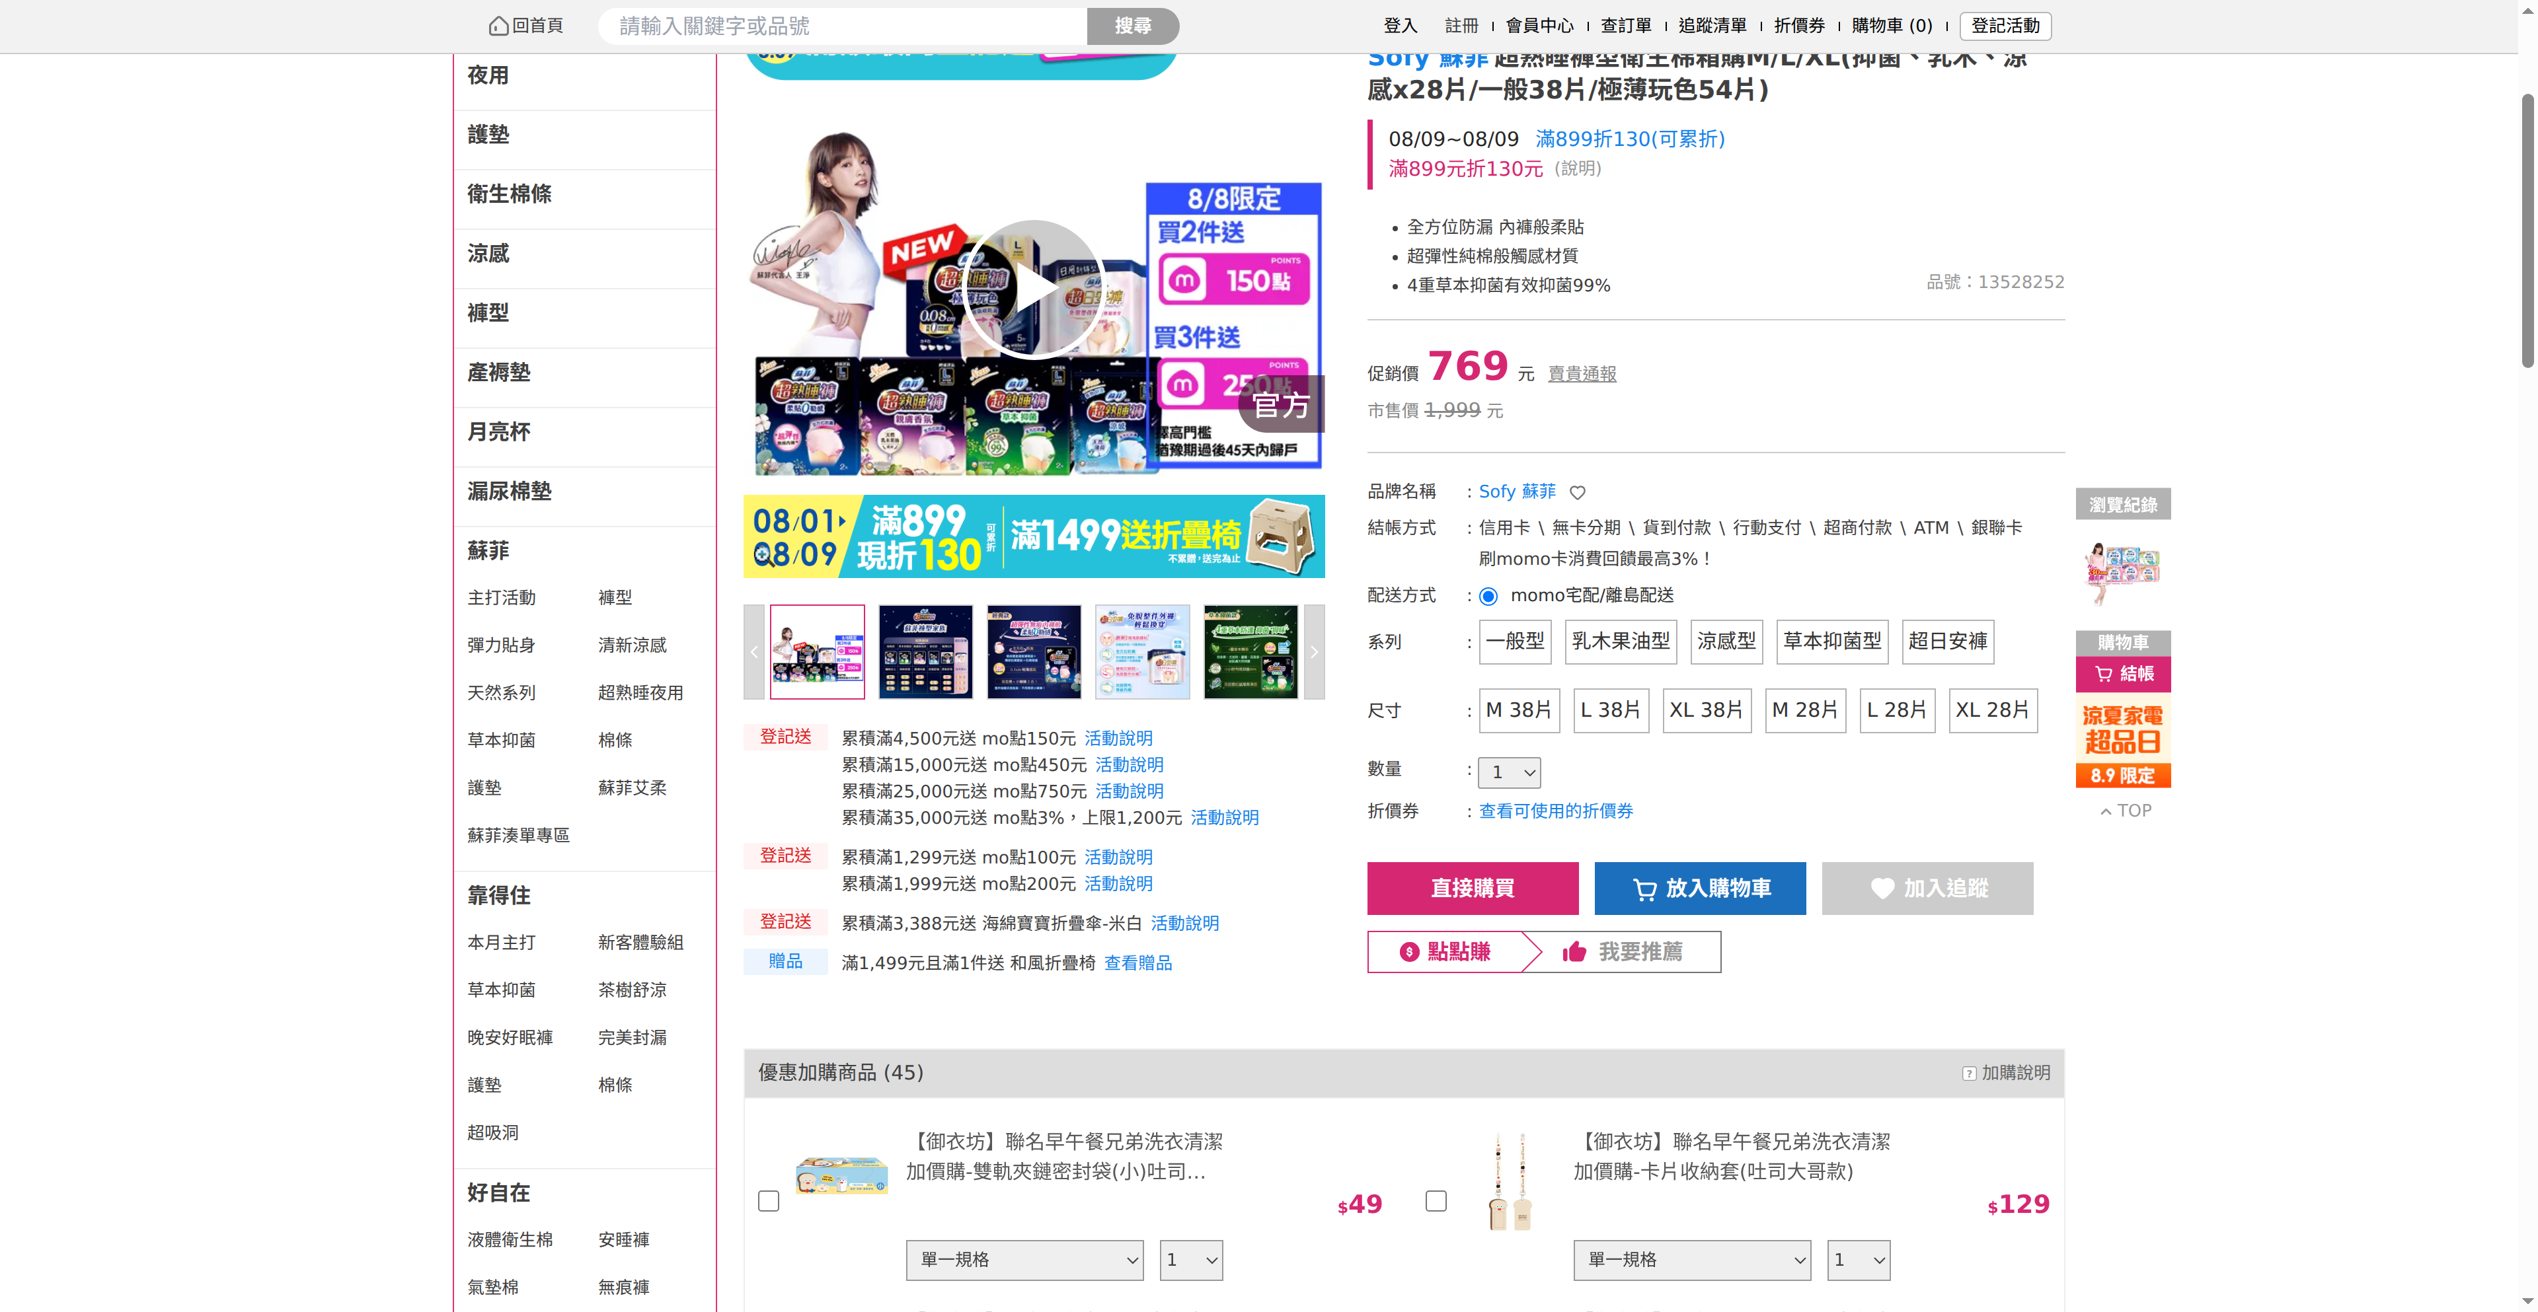Click the heart icon next to Sofy 蘇菲
This screenshot has height=1312, width=2538.
pyautogui.click(x=1578, y=492)
